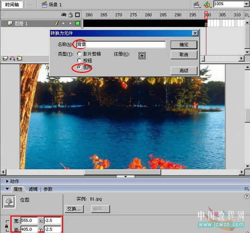Click the timeline scroll down arrow
This screenshot has height=233, width=250.
pyautogui.click(x=247, y=52)
